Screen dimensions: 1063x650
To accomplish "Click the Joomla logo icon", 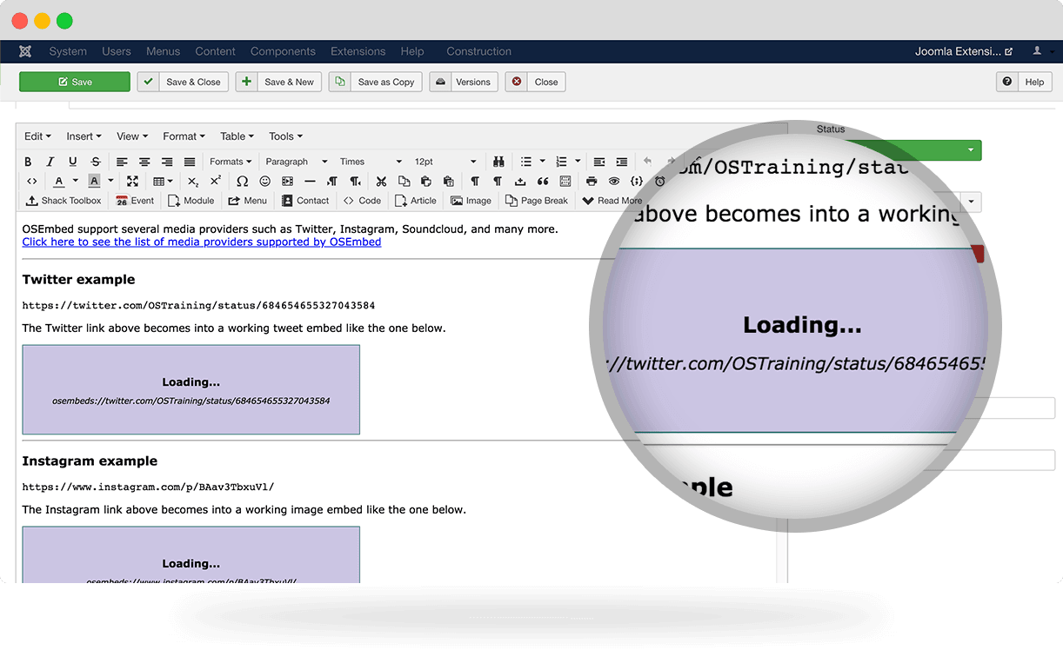I will (25, 51).
